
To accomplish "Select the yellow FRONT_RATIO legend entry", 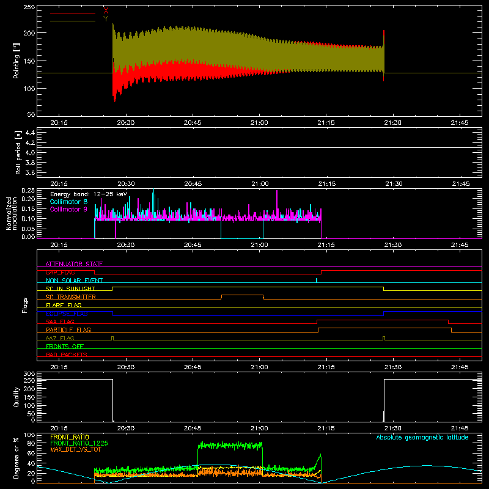I will tap(70, 437).
